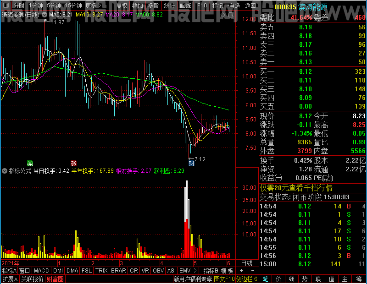Switch to the 细 detail tab

pyautogui.click(x=291, y=279)
